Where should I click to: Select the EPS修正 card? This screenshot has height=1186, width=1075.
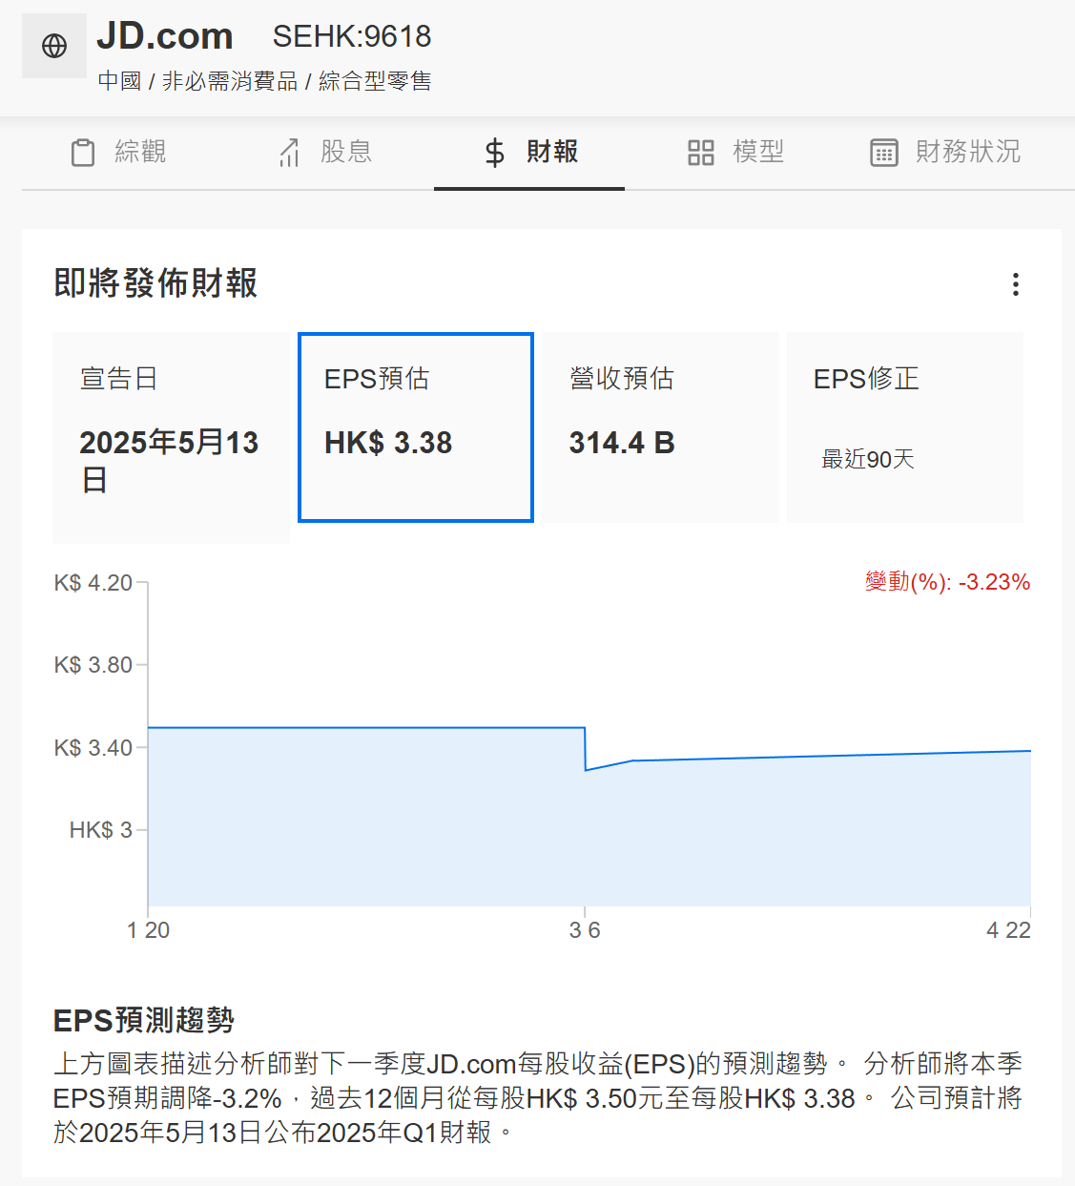(x=905, y=427)
